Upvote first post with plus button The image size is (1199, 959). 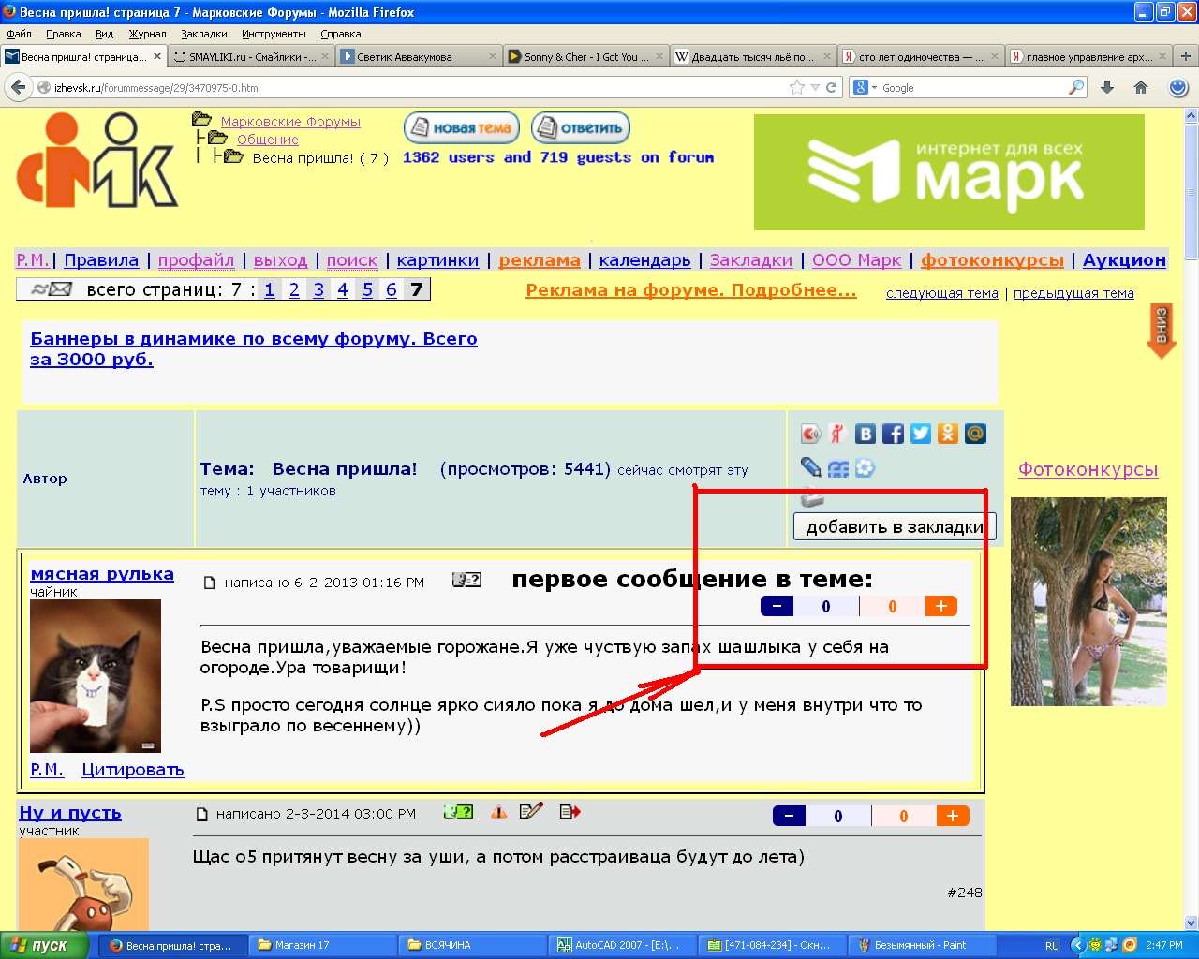[x=941, y=606]
